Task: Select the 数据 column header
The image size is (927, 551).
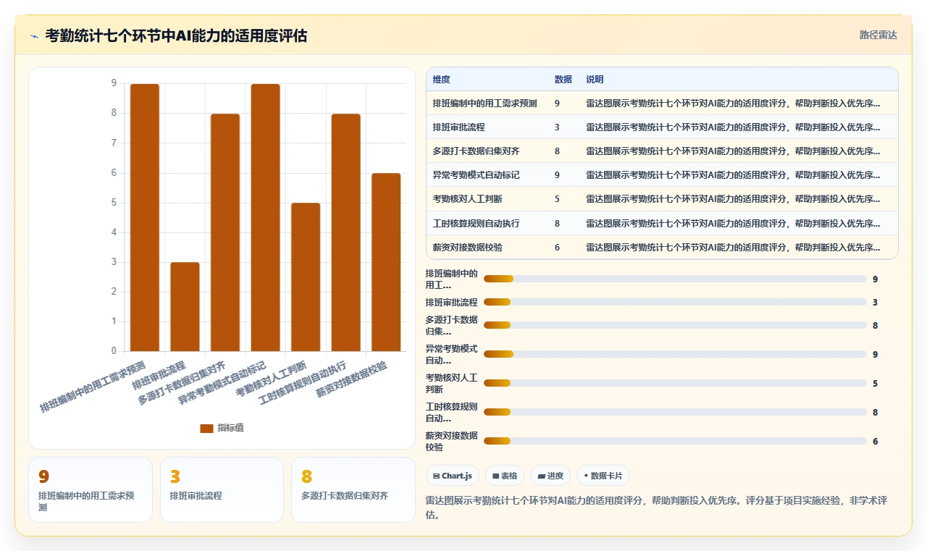Action: (x=563, y=80)
